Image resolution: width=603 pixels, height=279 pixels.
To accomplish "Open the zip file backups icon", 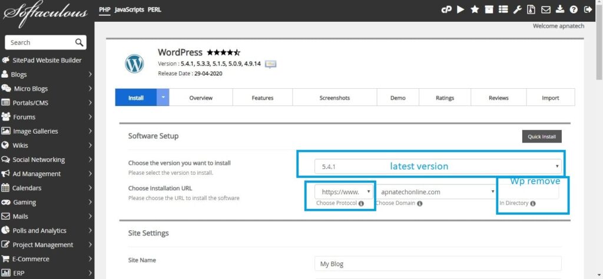I will click(x=532, y=9).
